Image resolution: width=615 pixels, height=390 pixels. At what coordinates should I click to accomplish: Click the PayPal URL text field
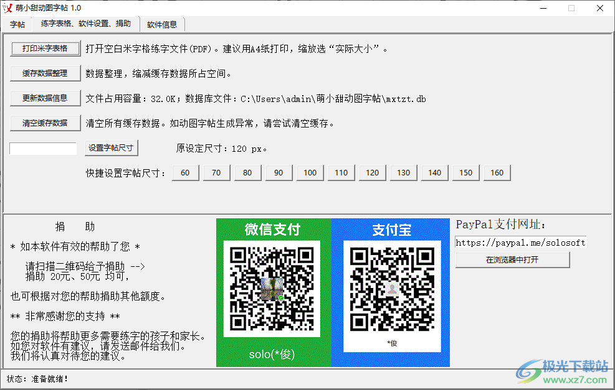520,243
